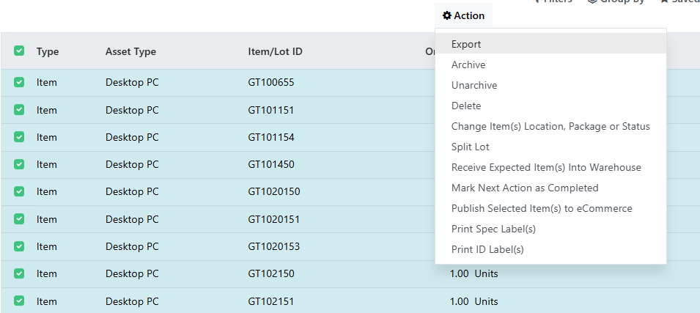The height and width of the screenshot is (313, 700).
Task: Select Receive Expected Item(s) Into Warehouse
Action: (546, 167)
